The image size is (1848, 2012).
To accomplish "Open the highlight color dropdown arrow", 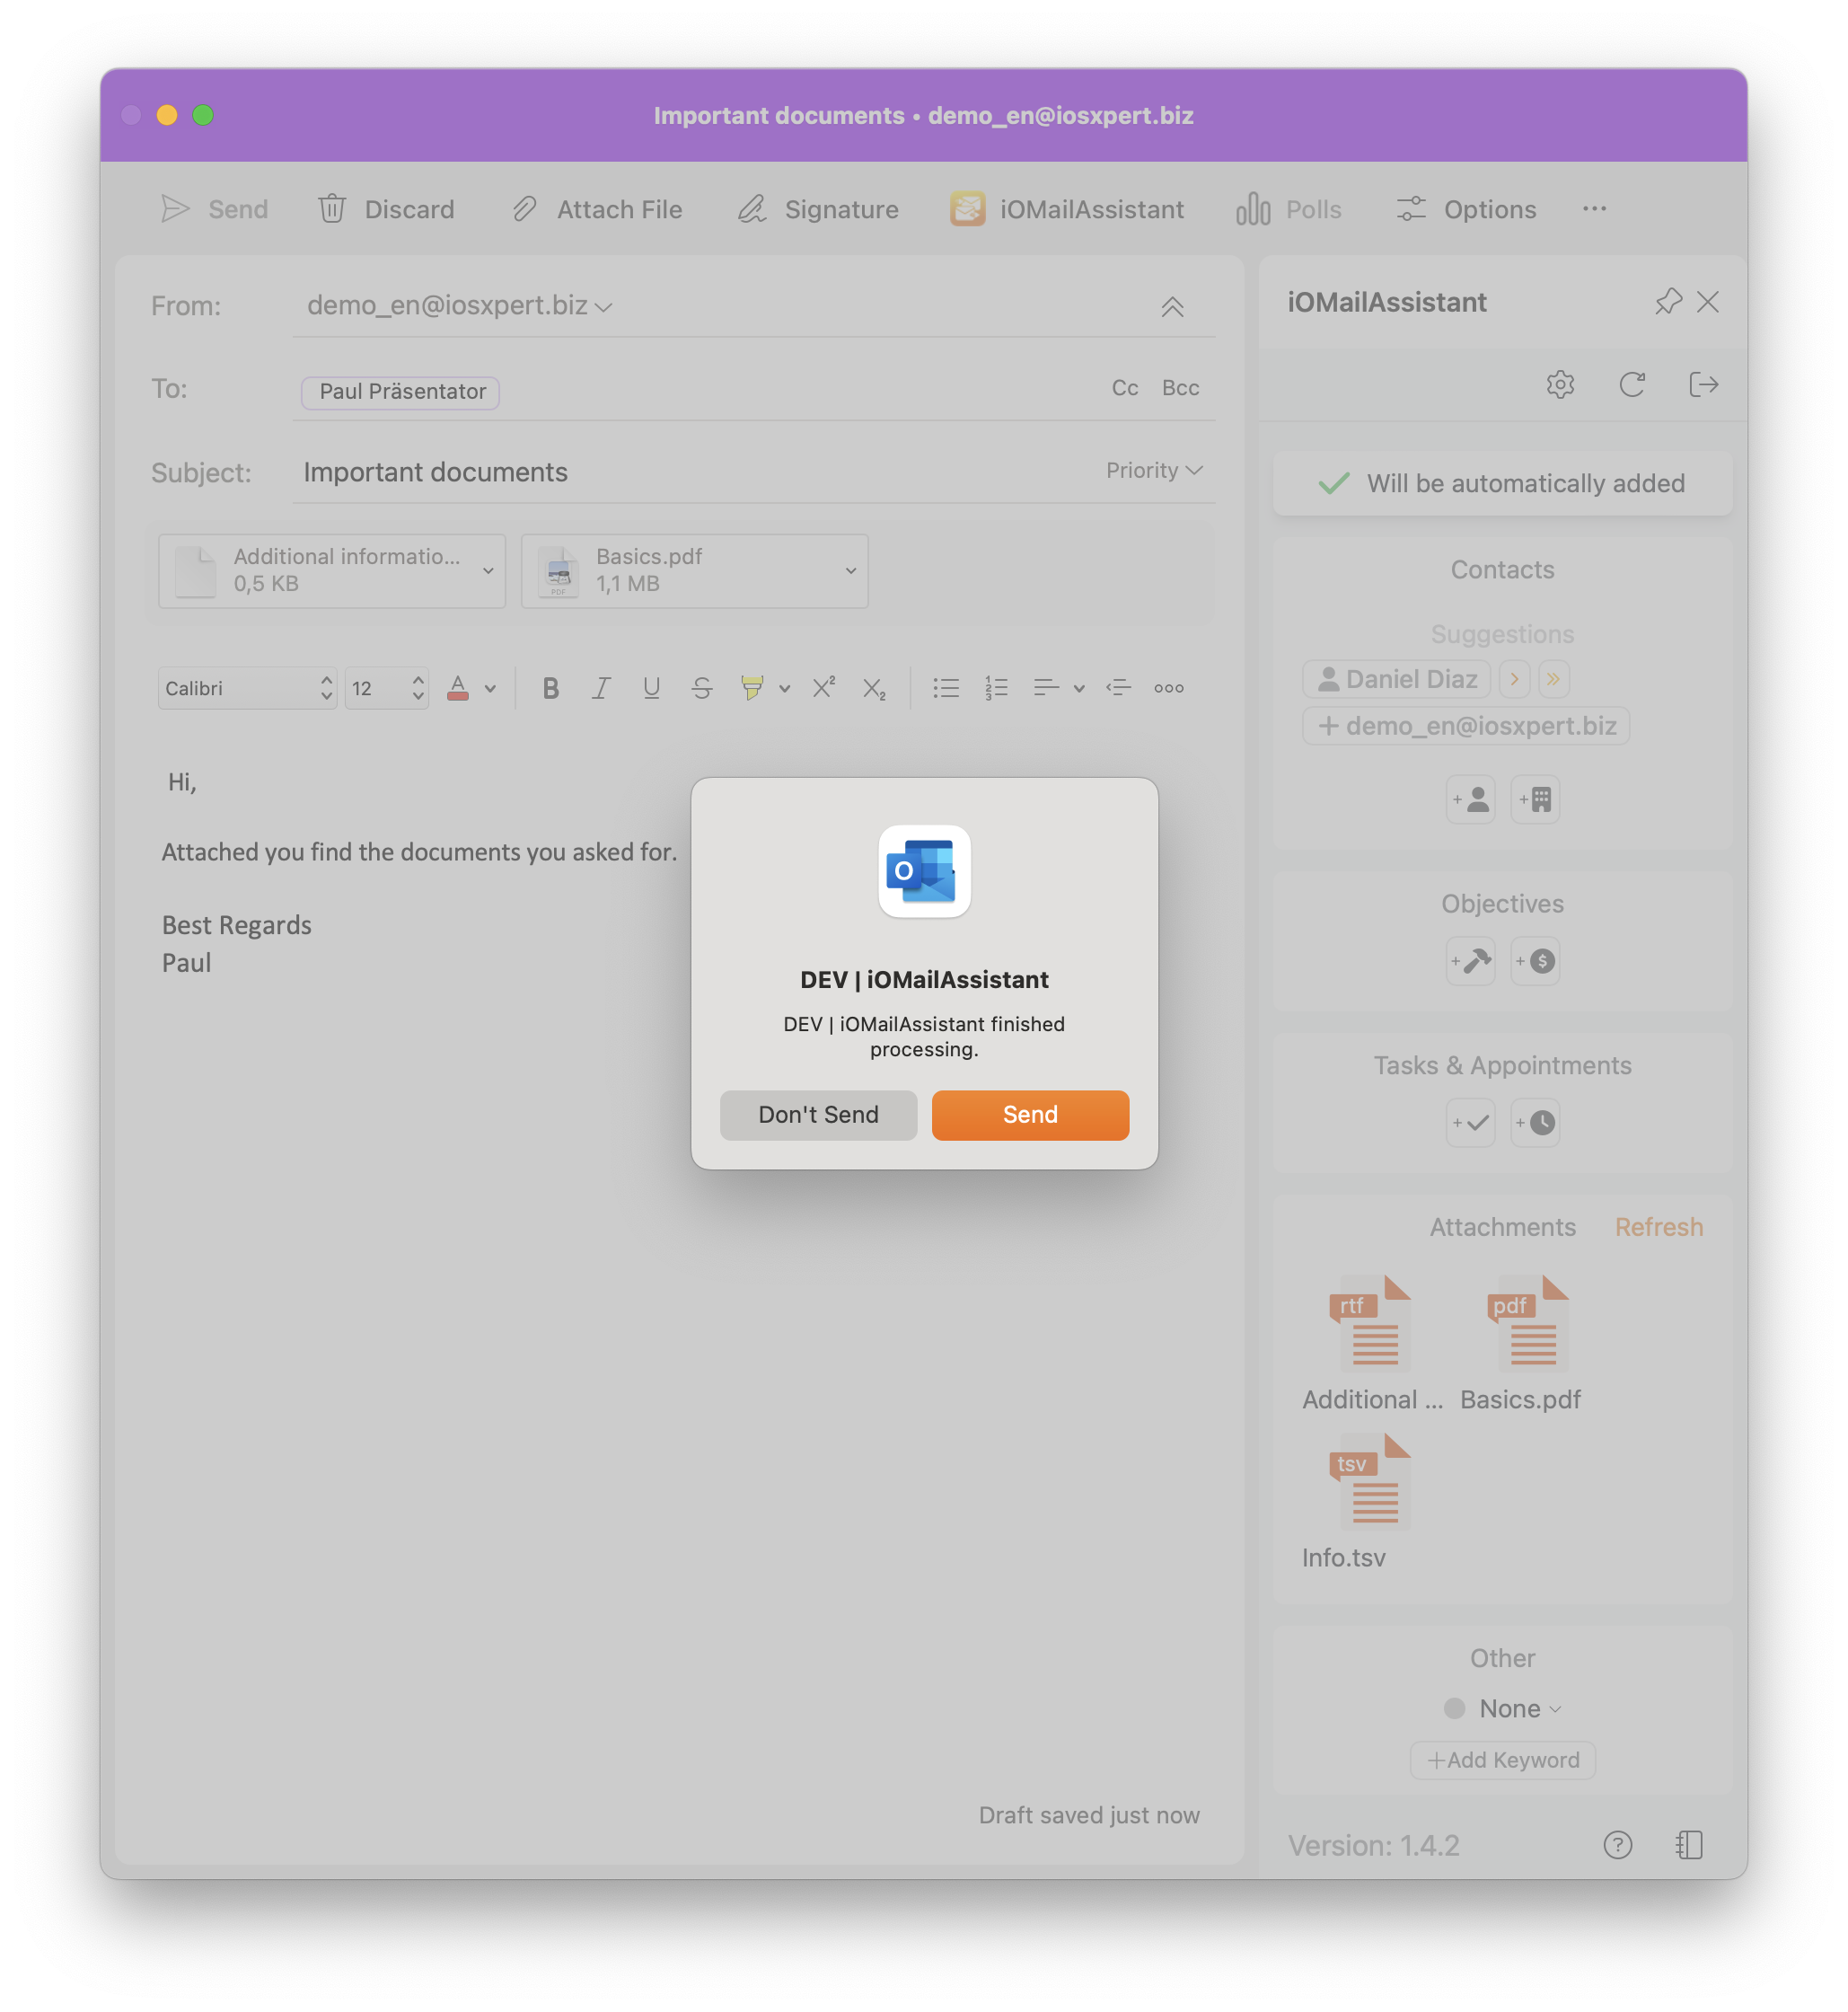I will coord(785,688).
